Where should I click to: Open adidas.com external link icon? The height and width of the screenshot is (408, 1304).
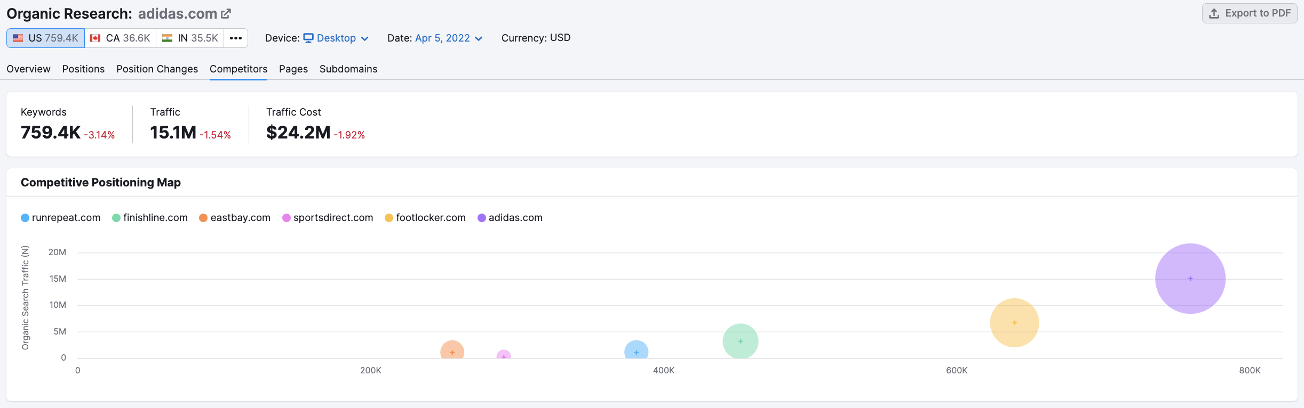click(226, 13)
